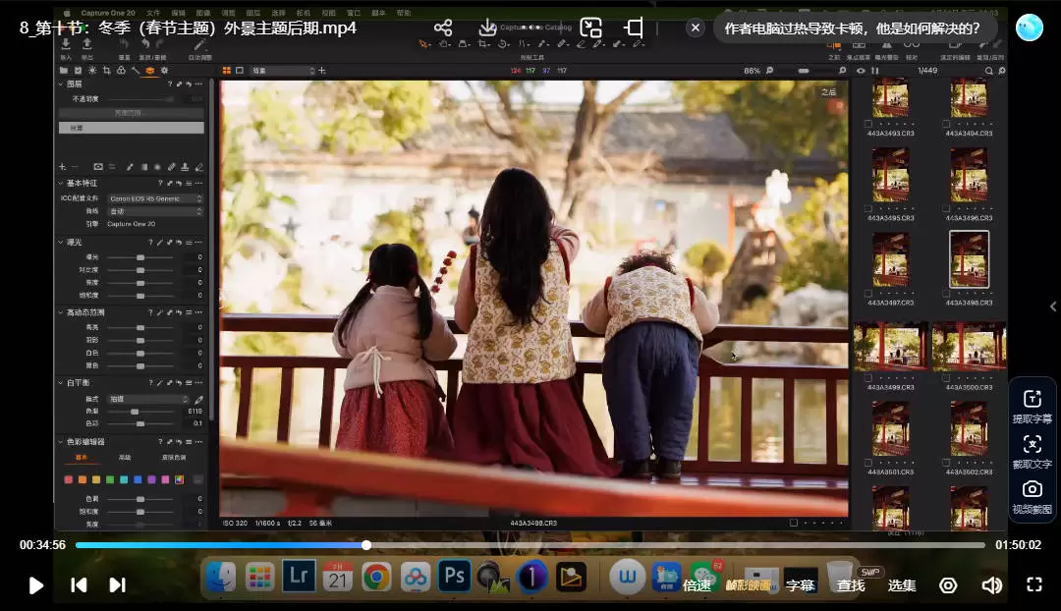This screenshot has width=1061, height=611.
Task: Mute the player volume
Action: click(x=991, y=585)
